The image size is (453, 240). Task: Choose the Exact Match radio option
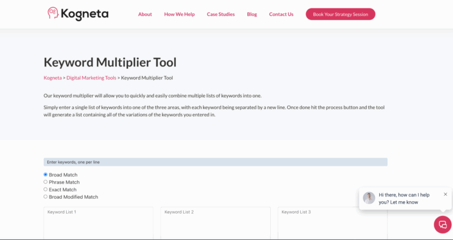pos(46,189)
